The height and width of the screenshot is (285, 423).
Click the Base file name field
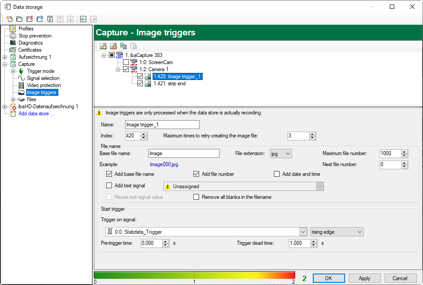(x=184, y=153)
